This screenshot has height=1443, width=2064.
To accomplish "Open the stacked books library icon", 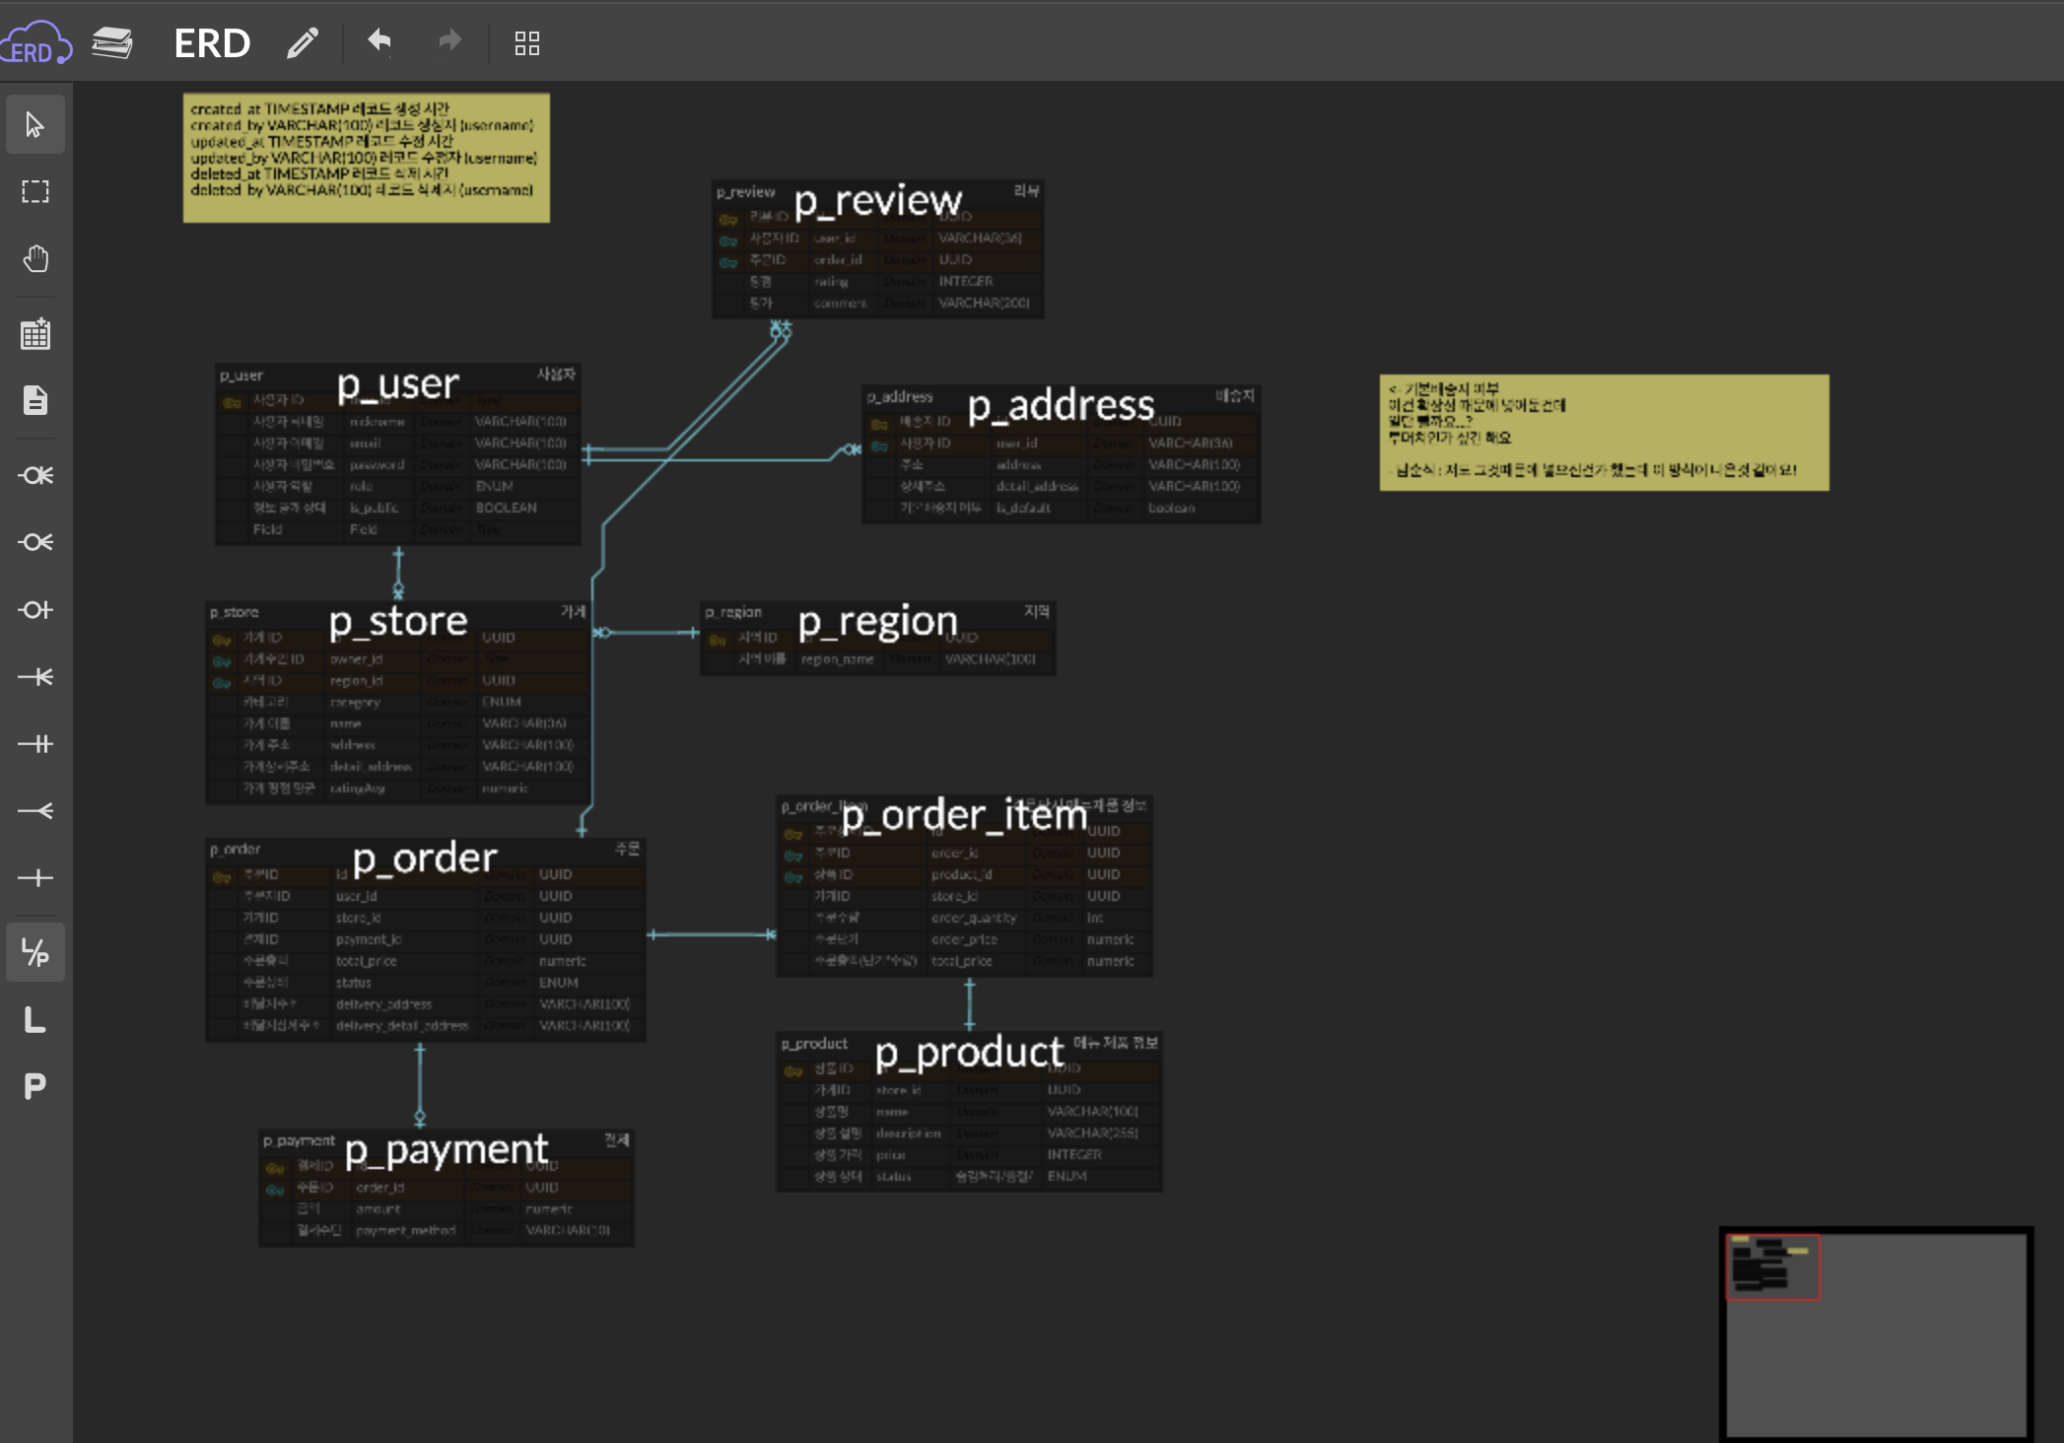I will [x=112, y=43].
